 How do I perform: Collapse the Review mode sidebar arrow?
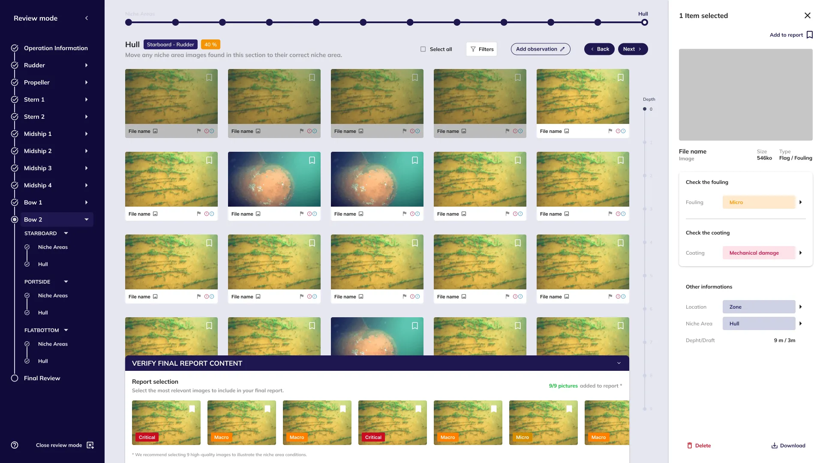(x=87, y=18)
